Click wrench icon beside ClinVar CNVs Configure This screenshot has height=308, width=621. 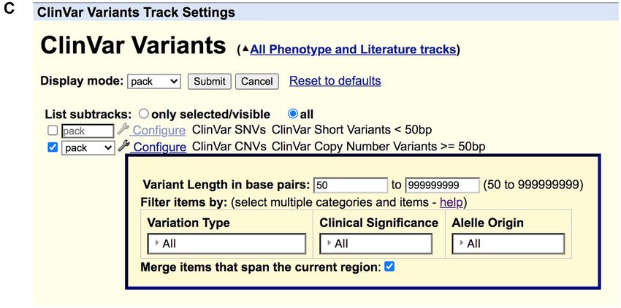pyautogui.click(x=124, y=146)
